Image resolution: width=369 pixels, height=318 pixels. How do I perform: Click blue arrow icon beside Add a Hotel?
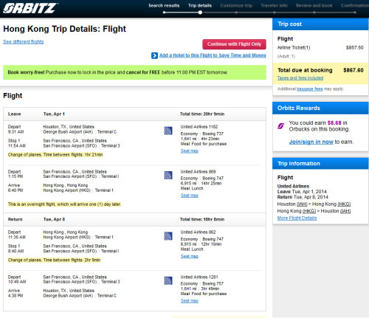pos(154,55)
